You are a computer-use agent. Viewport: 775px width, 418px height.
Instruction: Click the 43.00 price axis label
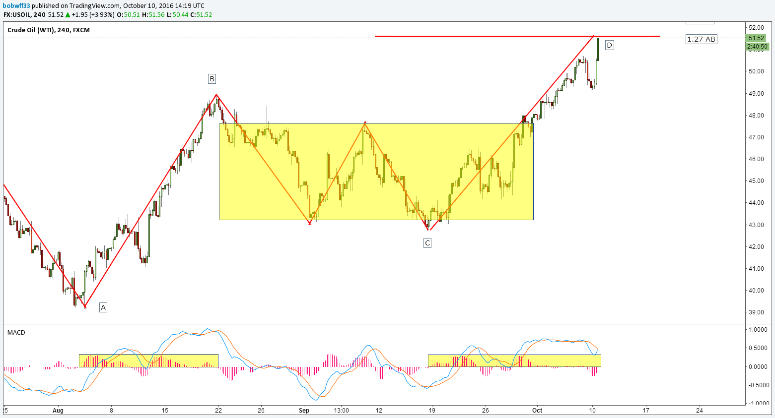pos(757,225)
